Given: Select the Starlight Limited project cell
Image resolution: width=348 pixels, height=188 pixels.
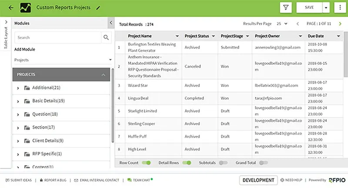Looking at the screenshot, I should tap(154, 111).
